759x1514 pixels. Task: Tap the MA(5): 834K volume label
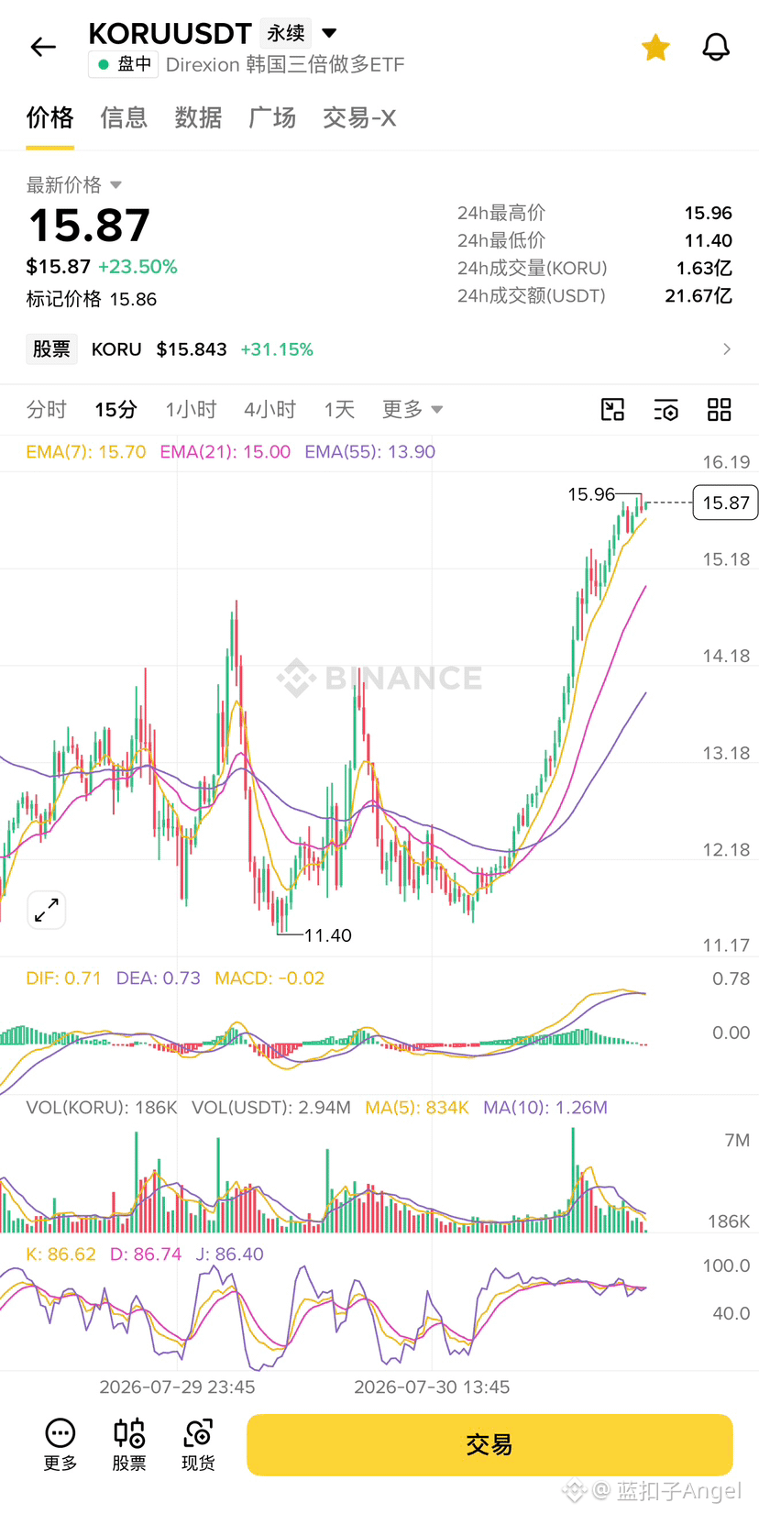click(417, 1107)
